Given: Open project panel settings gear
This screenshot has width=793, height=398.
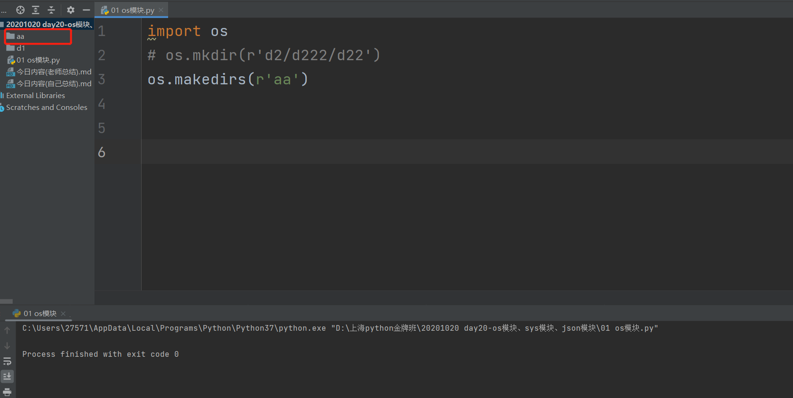Looking at the screenshot, I should (71, 10).
